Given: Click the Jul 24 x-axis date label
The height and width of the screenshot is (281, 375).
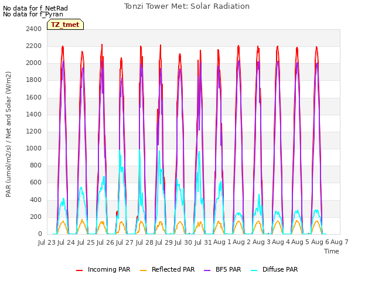Looking at the screenshot, I should 66,242.
